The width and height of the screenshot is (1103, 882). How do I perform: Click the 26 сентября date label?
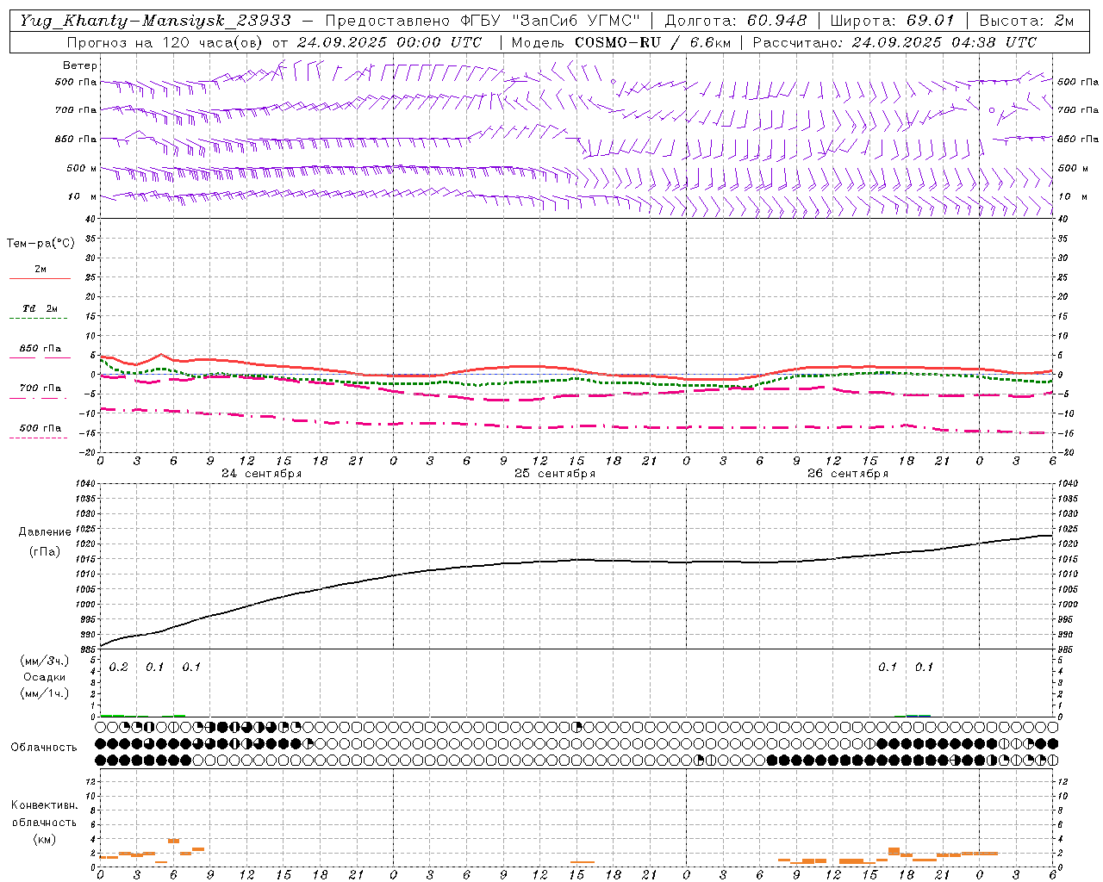click(x=848, y=474)
